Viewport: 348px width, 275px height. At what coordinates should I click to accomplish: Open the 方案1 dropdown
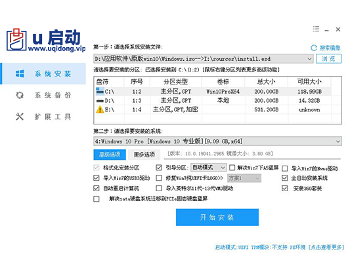[x=244, y=178]
